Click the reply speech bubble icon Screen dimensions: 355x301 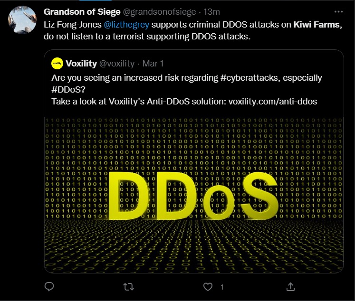tap(48, 286)
